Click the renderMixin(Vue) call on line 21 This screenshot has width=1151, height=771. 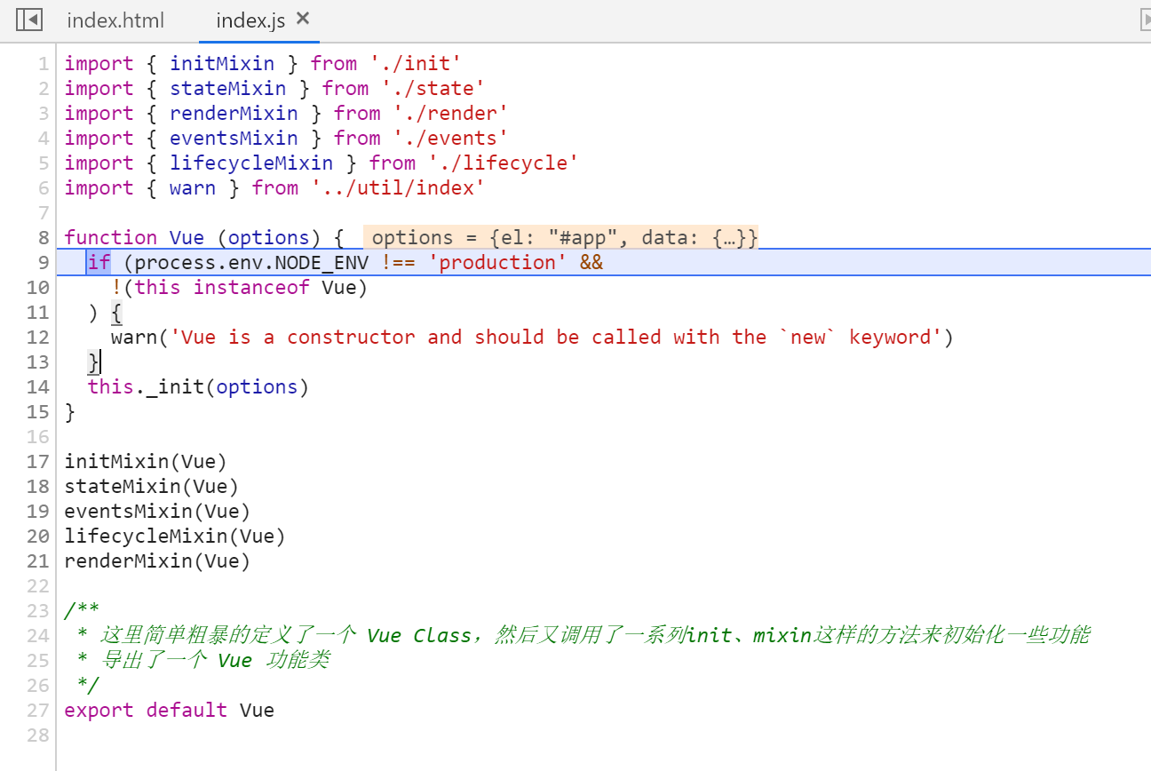tap(157, 561)
